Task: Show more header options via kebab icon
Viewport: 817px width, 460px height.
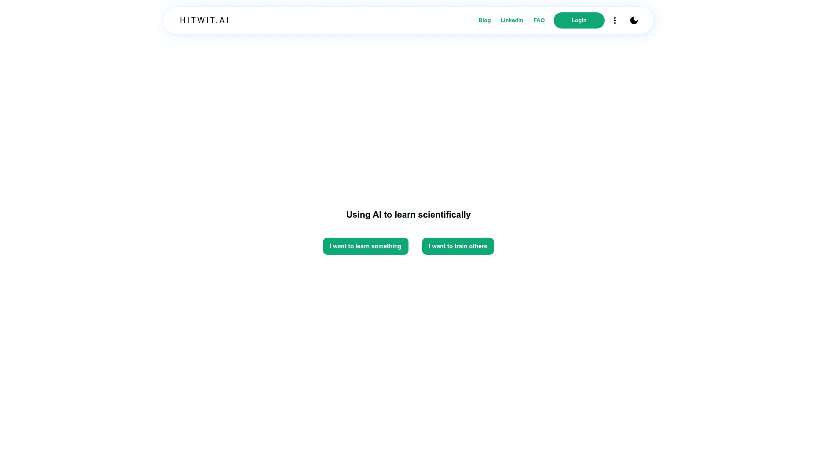Action: click(x=614, y=20)
